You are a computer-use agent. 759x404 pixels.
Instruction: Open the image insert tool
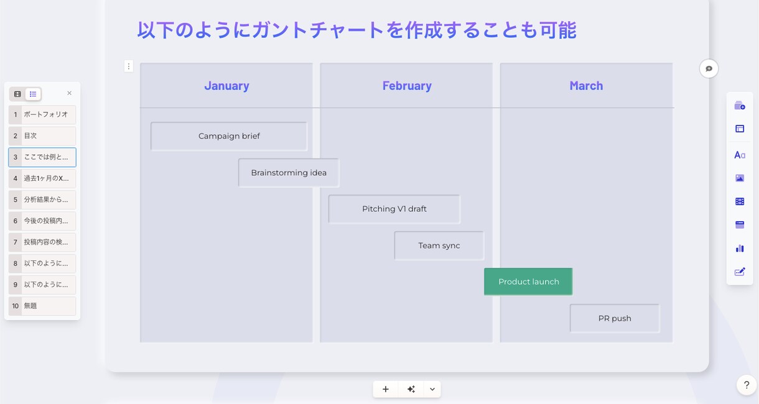740,178
